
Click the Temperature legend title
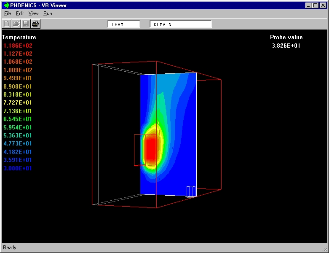click(x=19, y=37)
